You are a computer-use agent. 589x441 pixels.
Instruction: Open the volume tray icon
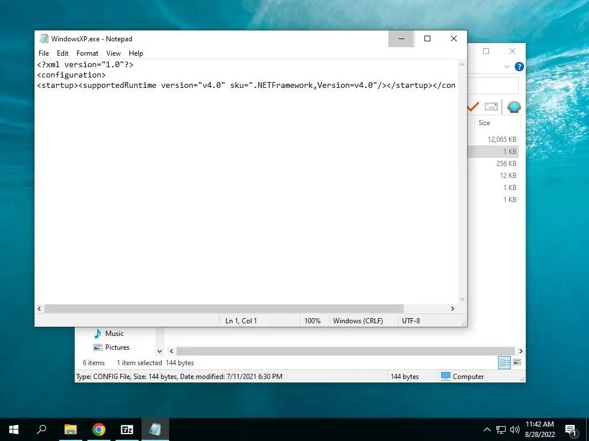[x=514, y=430]
